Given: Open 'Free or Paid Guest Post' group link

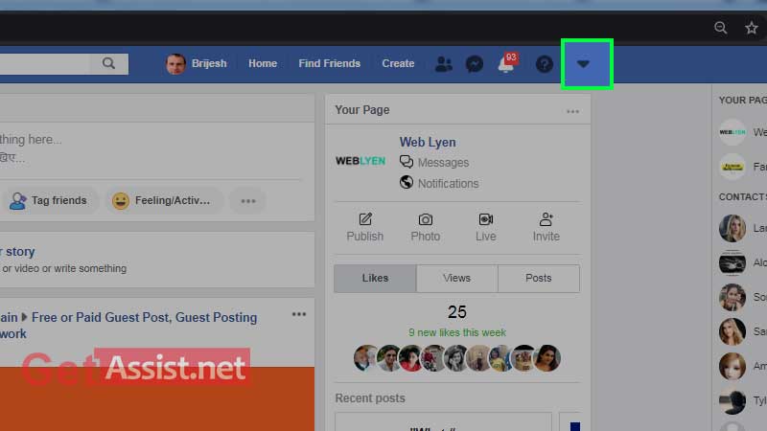Looking at the screenshot, I should [x=145, y=317].
